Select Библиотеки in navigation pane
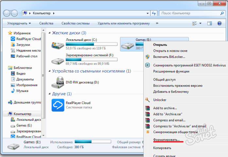The width and height of the screenshot is (228, 157). click(x=20, y=68)
